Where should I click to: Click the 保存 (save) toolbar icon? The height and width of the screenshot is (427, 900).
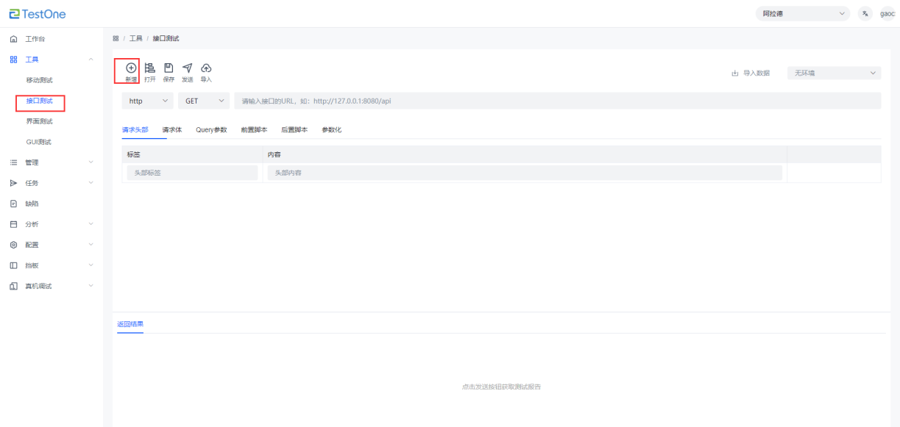pos(169,68)
